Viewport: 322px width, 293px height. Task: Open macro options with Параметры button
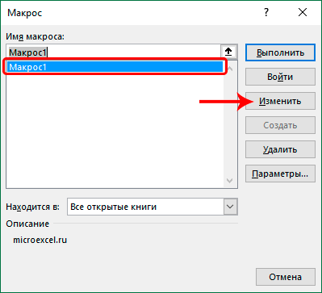[x=280, y=174]
